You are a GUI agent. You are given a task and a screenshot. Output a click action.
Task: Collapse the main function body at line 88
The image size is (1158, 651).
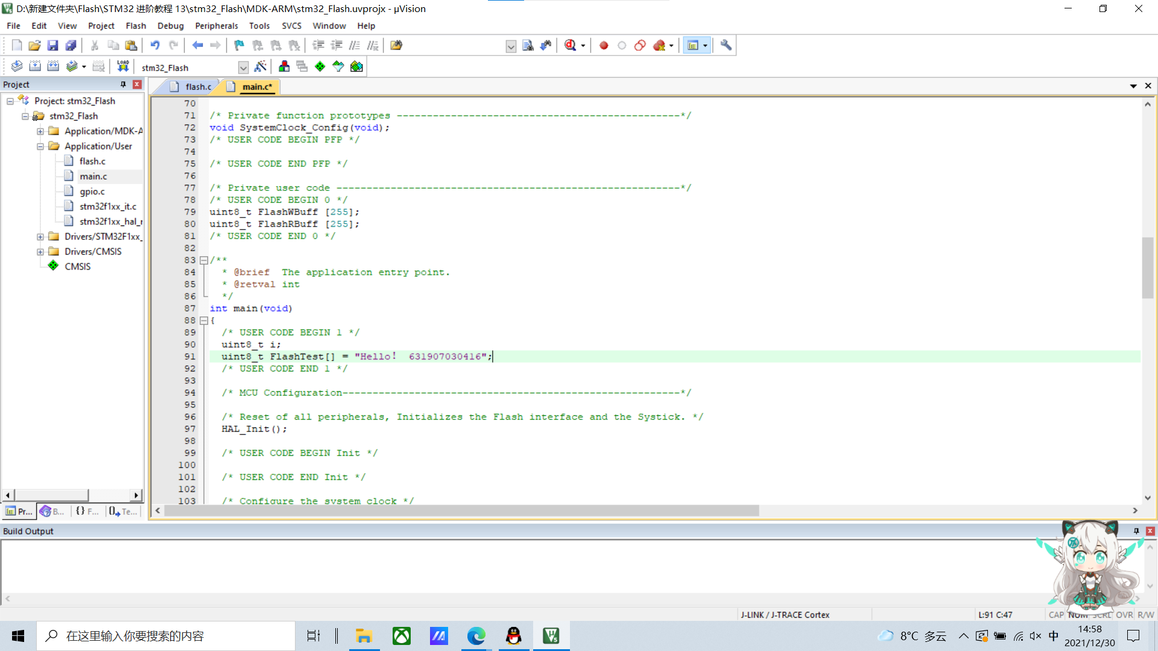pyautogui.click(x=204, y=321)
